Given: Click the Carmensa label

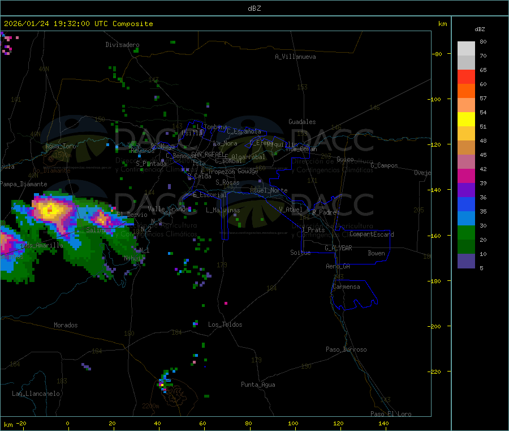Looking at the screenshot, I should 346,287.
